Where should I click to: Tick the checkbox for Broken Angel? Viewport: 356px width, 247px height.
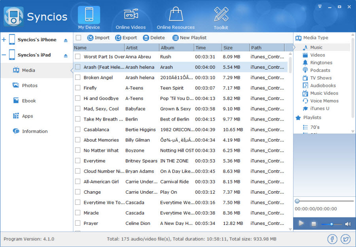[x=78, y=77]
